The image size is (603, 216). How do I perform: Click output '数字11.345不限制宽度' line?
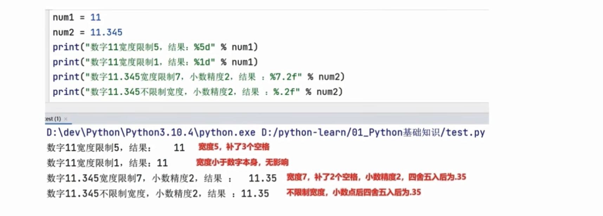coord(158,193)
